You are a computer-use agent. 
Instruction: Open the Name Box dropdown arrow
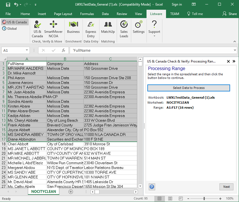pos(27,50)
